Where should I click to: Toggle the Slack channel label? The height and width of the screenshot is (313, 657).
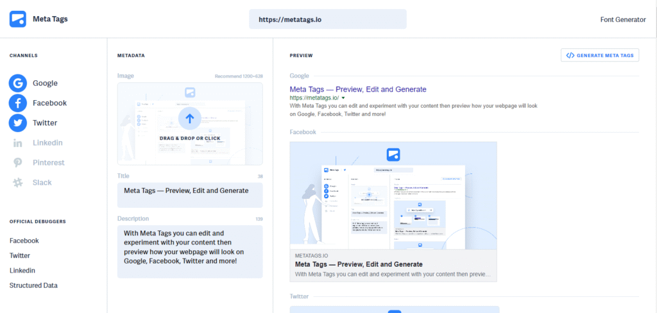pos(42,183)
